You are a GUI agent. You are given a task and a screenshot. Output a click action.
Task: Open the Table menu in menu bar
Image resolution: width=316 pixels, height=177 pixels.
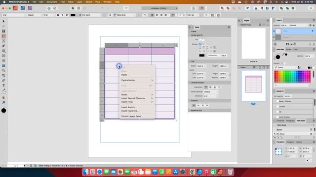point(71,2)
